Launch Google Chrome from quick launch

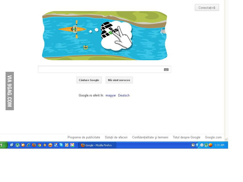click(x=39, y=145)
